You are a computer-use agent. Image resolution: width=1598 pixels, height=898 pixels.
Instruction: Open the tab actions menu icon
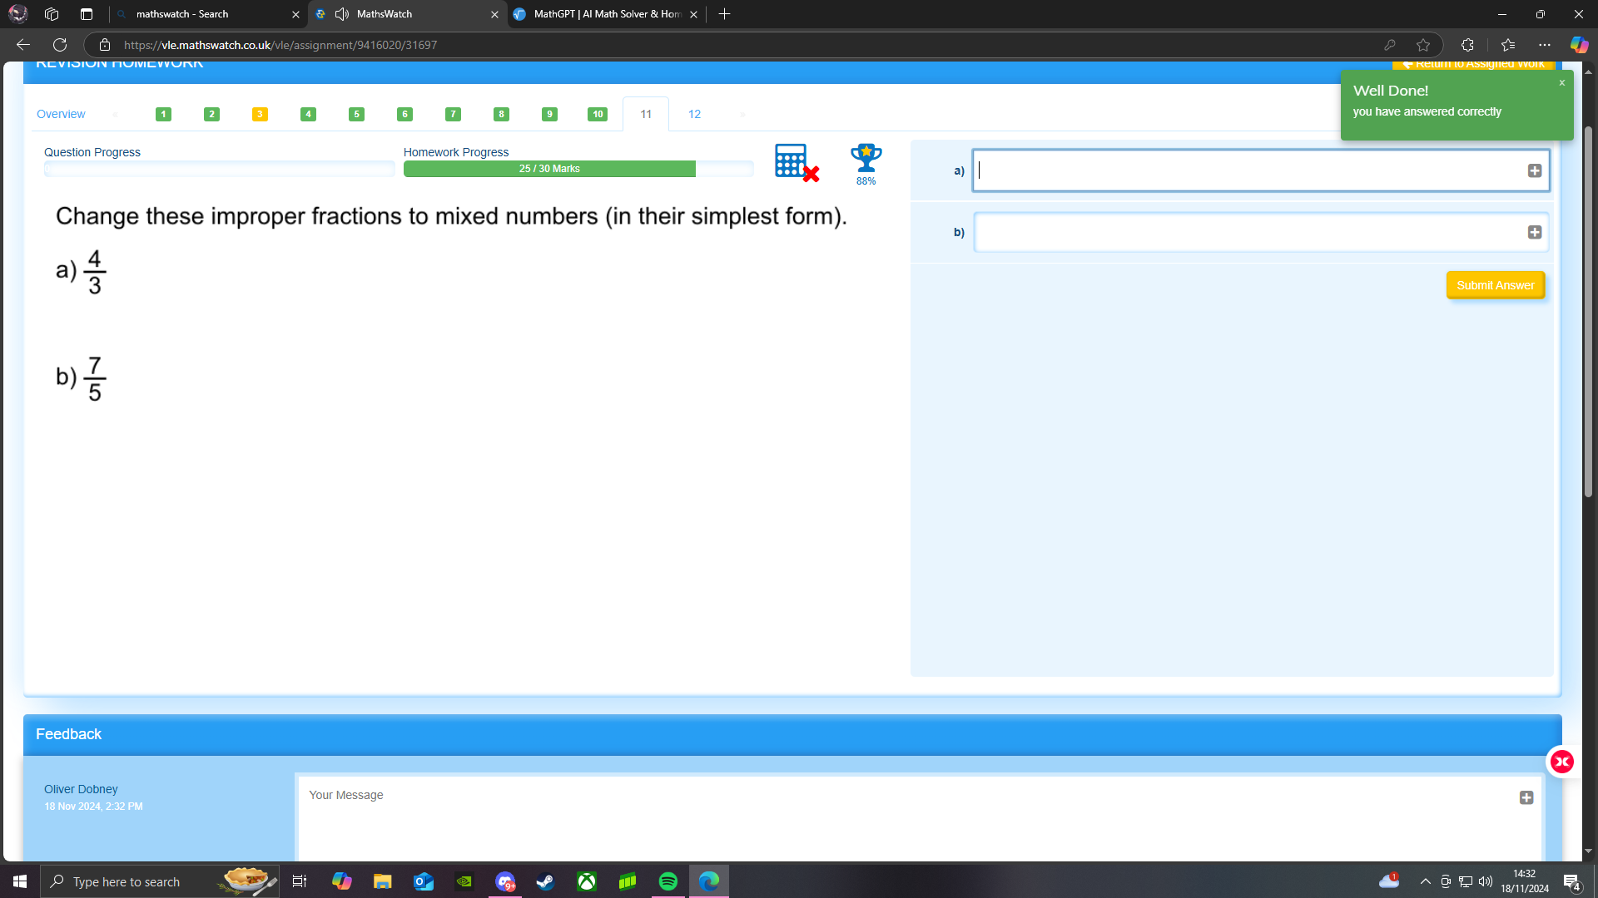click(x=87, y=14)
